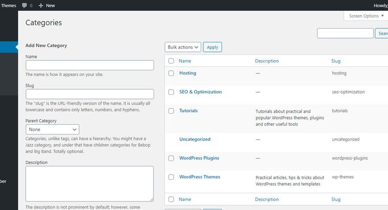Sort categories by Slug column header
Screen dimensions: 388x210
point(335,61)
